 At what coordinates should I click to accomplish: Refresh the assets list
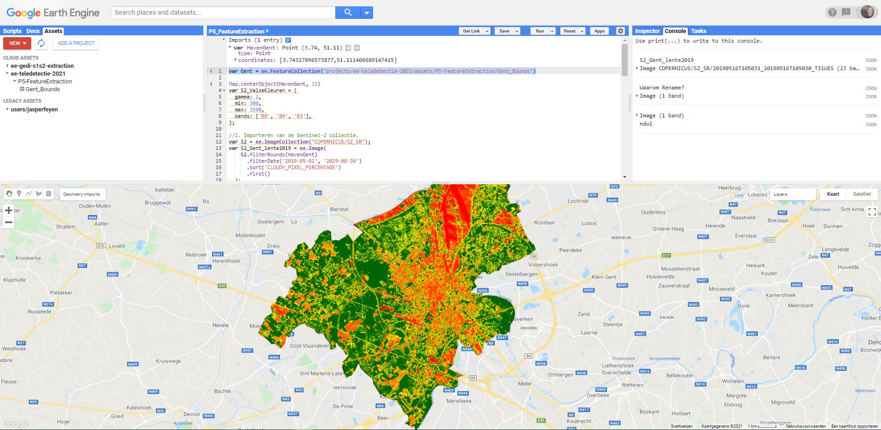(41, 43)
